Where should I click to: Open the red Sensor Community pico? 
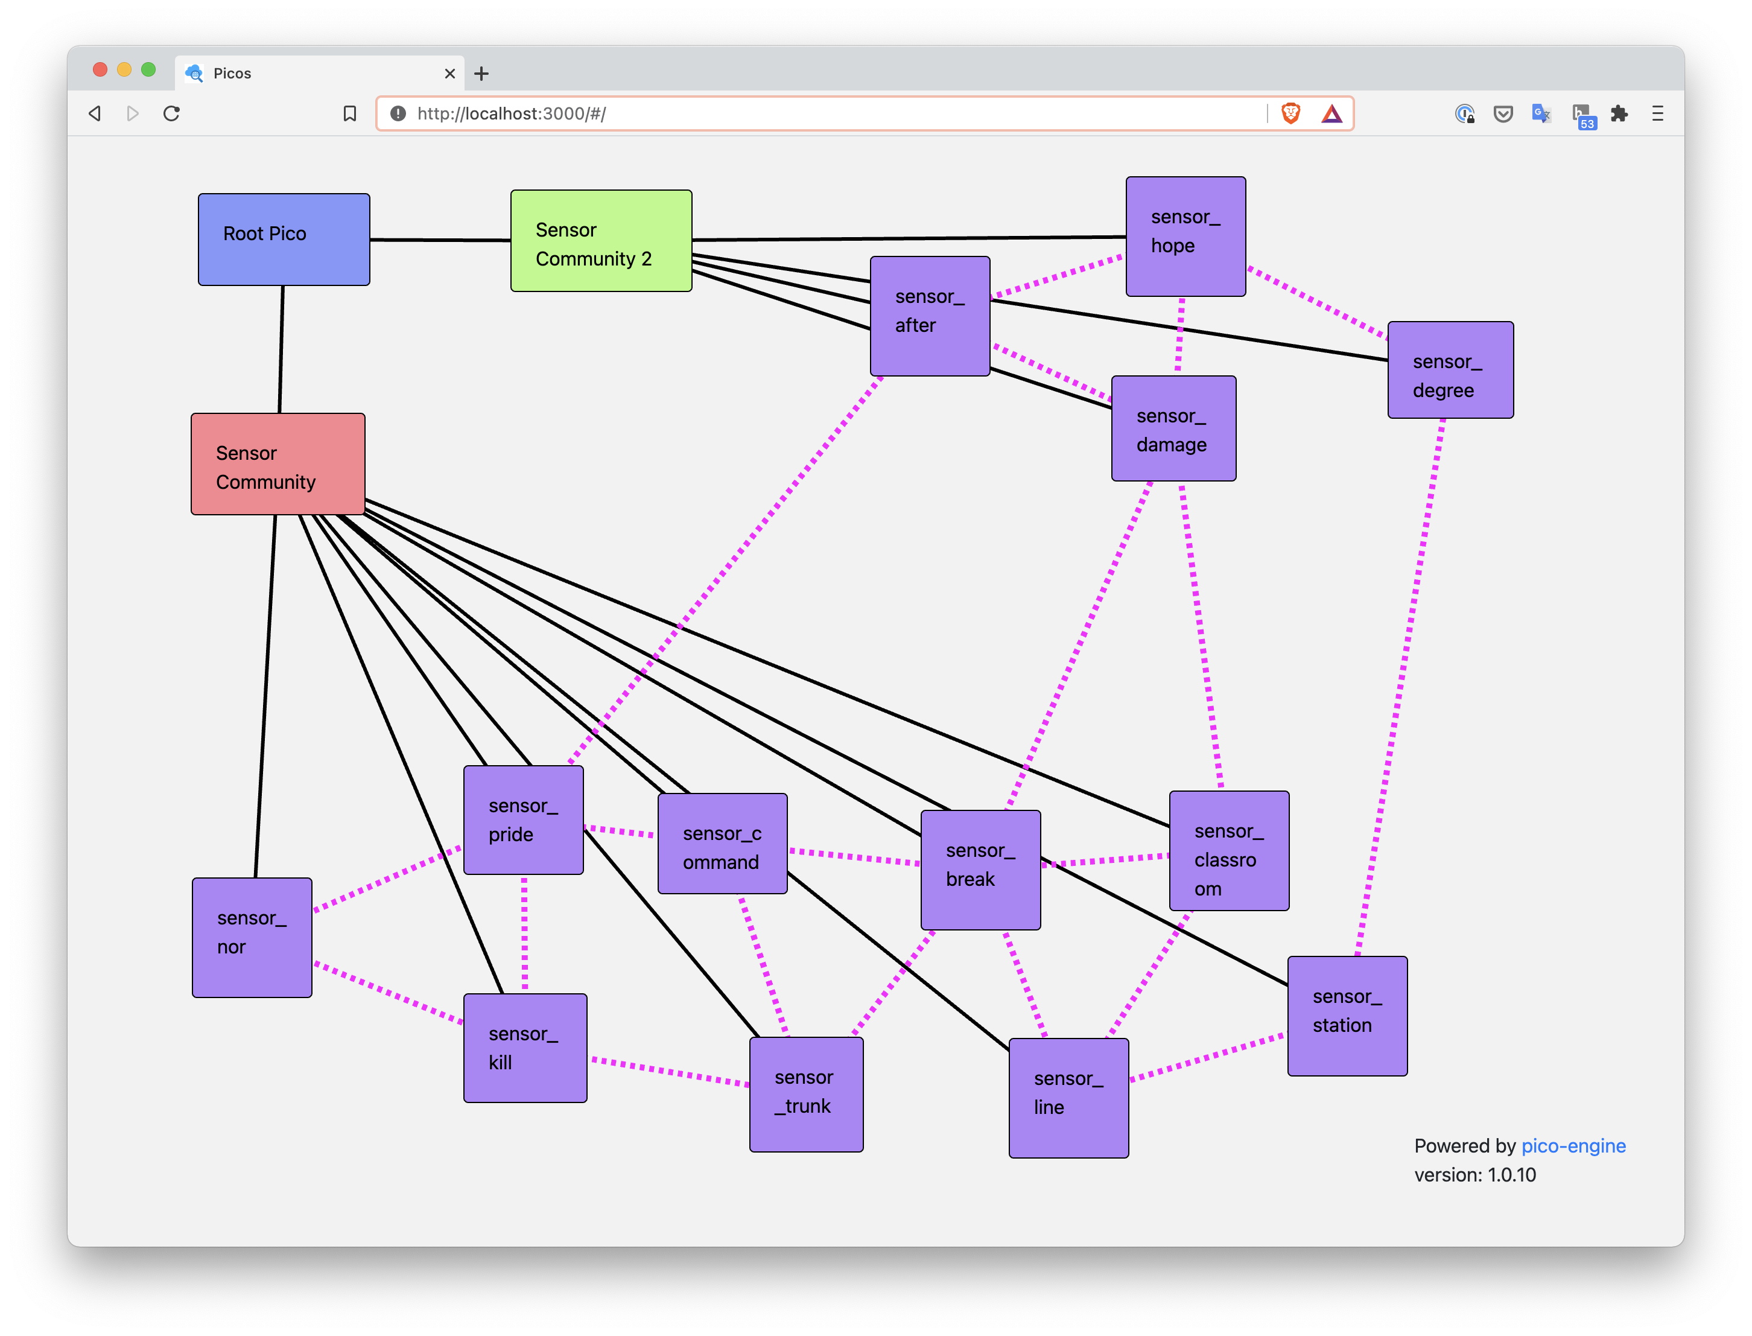click(x=278, y=463)
